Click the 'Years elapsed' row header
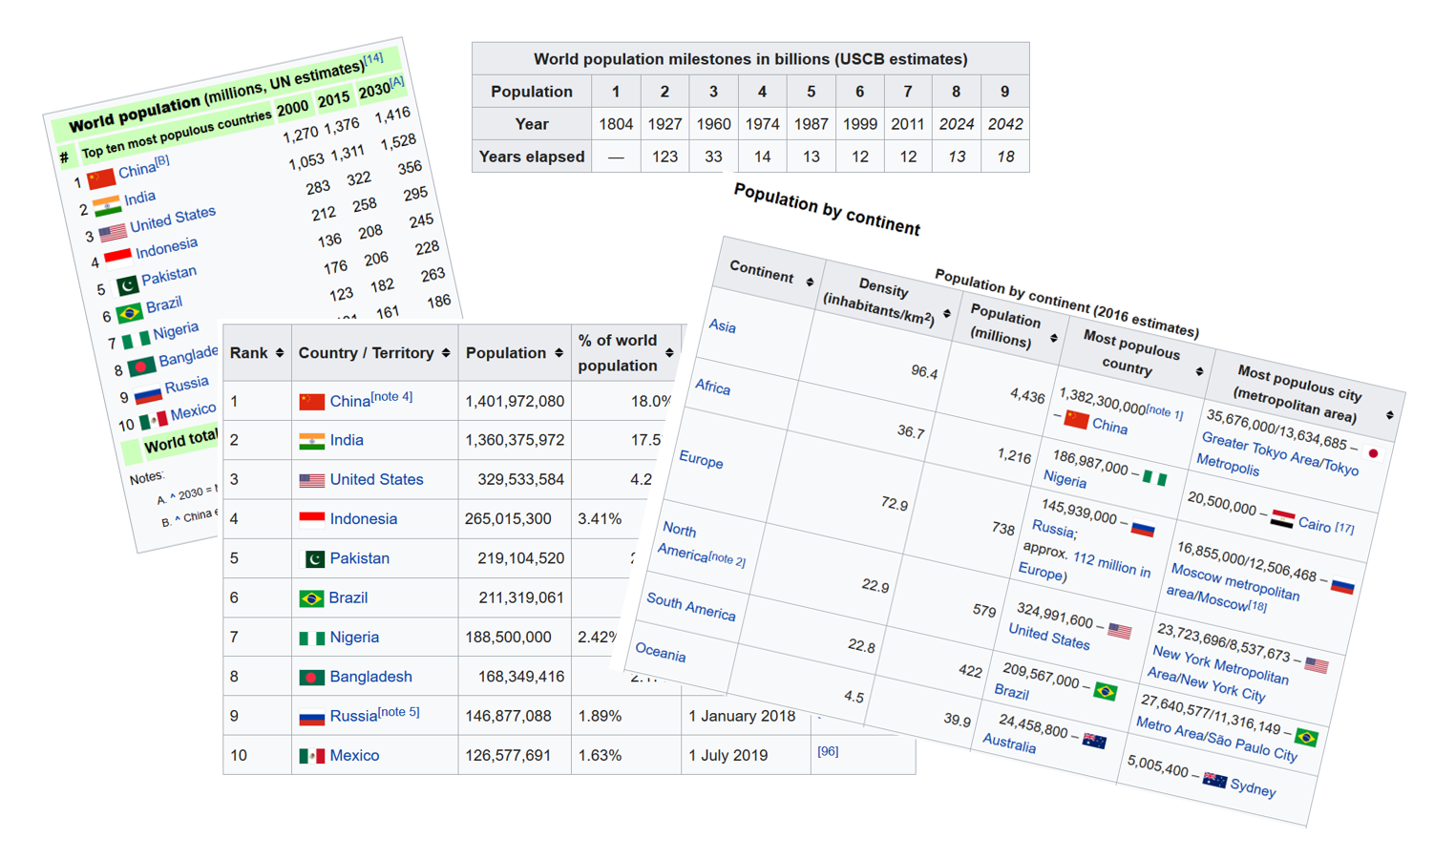This screenshot has width=1455, height=859. coord(532,157)
